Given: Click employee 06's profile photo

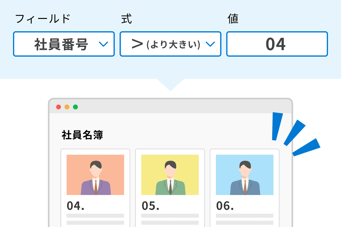Looking at the screenshot, I should coord(244,175).
